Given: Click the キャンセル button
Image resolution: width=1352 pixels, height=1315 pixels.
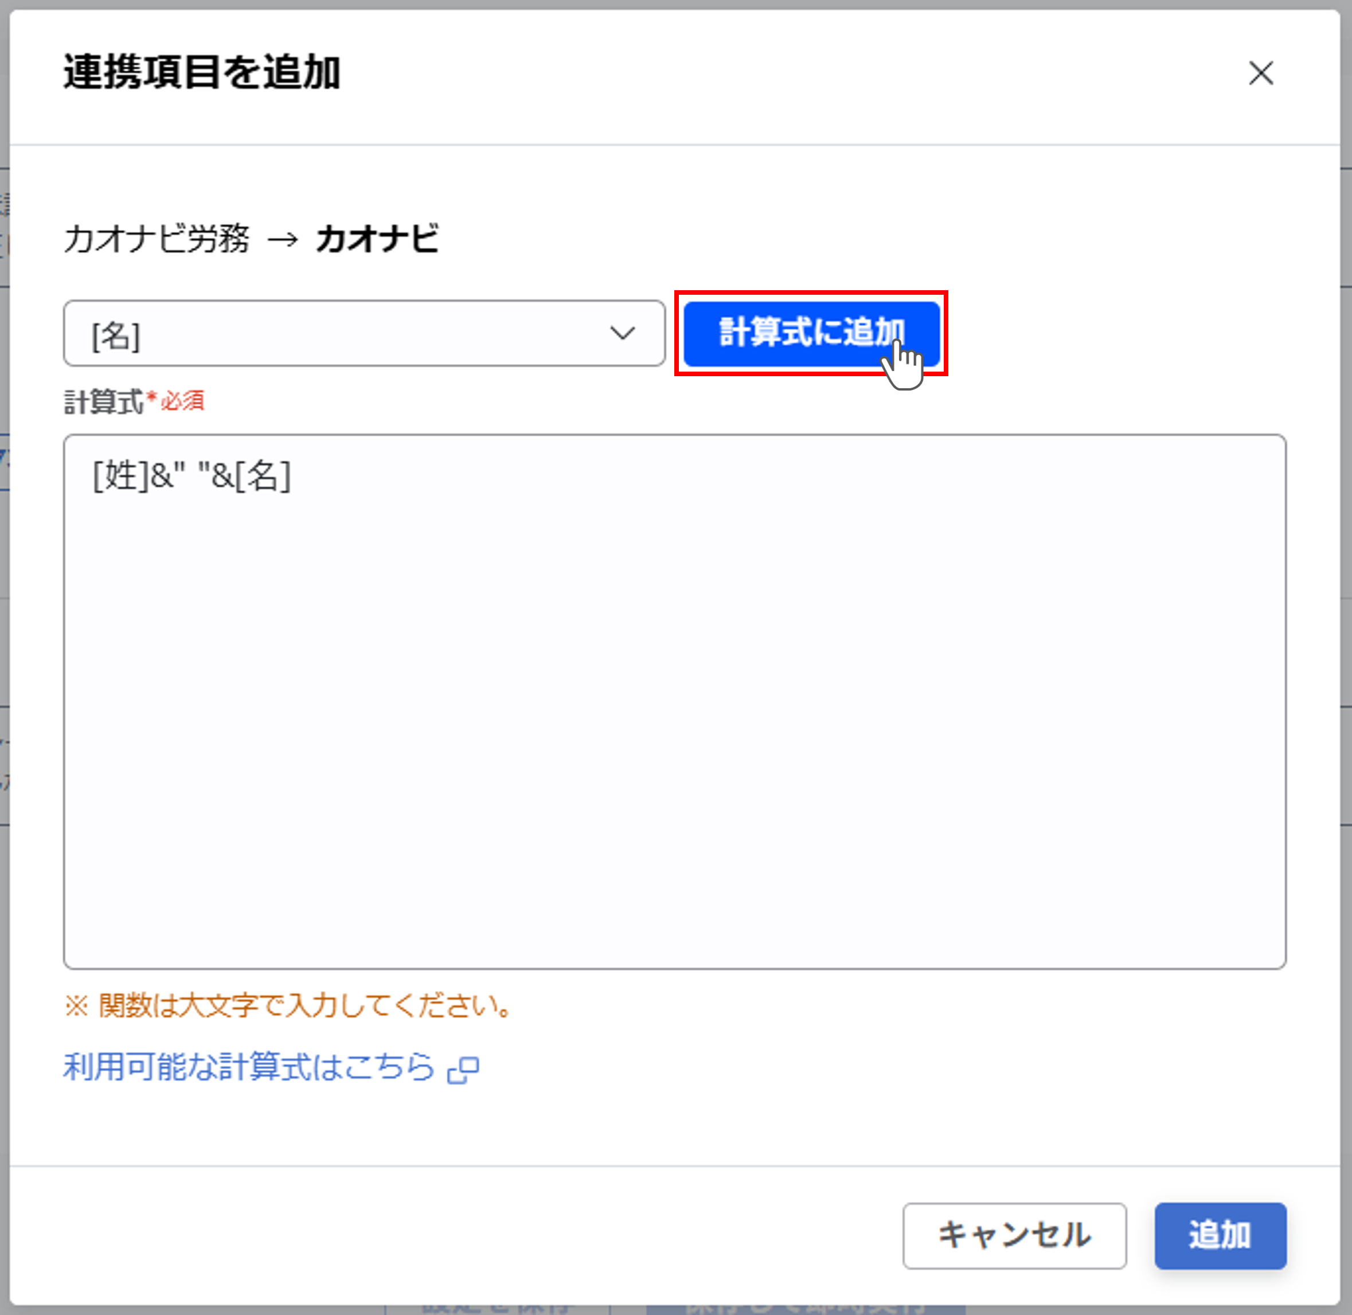Looking at the screenshot, I should (1014, 1236).
